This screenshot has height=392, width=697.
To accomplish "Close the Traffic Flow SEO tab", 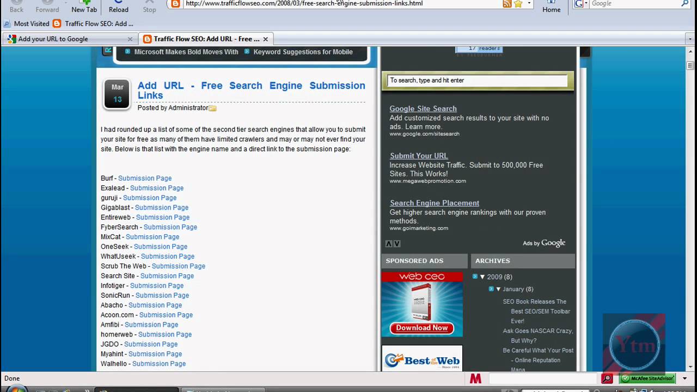I will coord(266,39).
